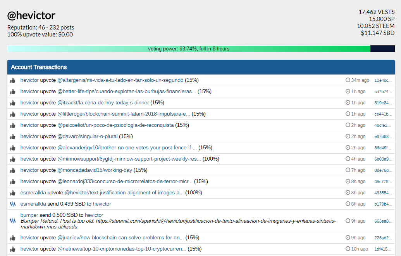
Task: Click the Steem icon on bumper refund row
Action: pyautogui.click(x=13, y=221)
